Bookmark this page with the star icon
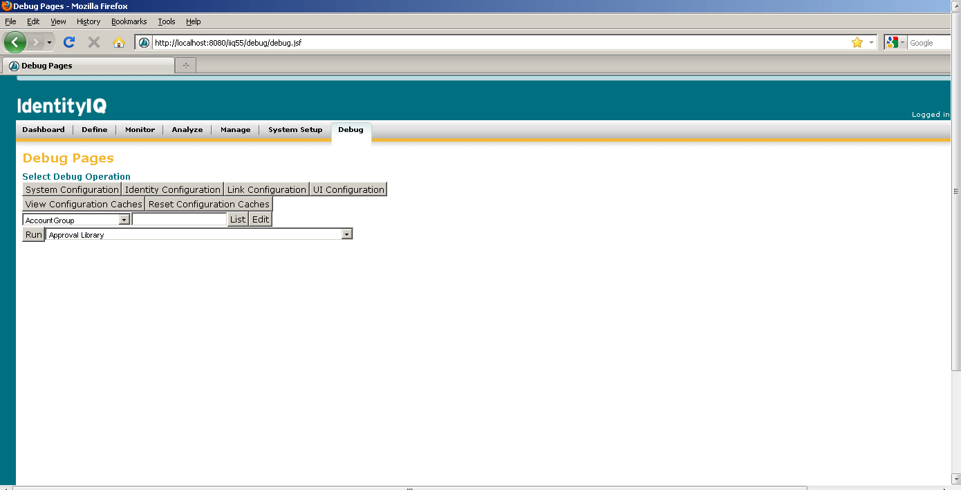The image size is (961, 490). point(857,43)
